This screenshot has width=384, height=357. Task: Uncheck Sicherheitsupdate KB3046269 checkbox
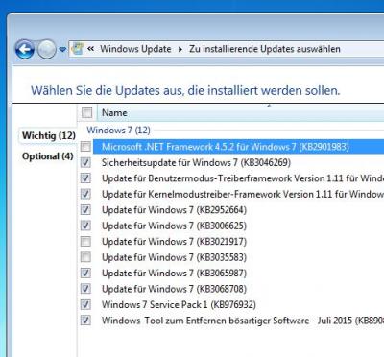pos(85,162)
